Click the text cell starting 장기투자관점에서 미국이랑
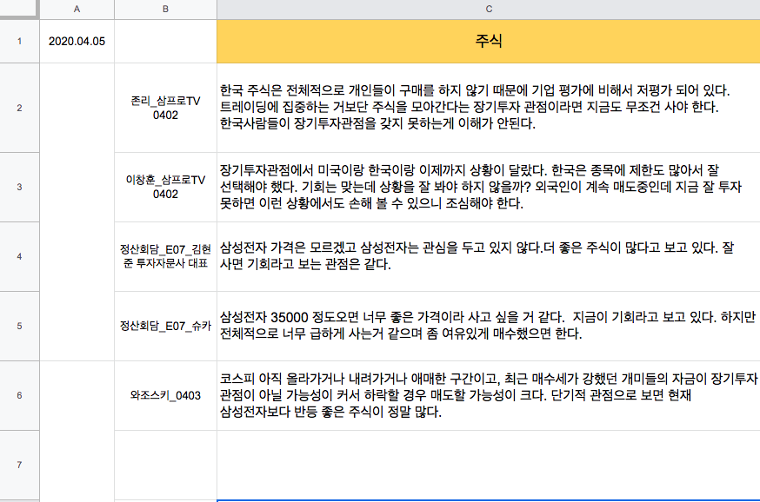This screenshot has height=502, width=760. click(489, 187)
